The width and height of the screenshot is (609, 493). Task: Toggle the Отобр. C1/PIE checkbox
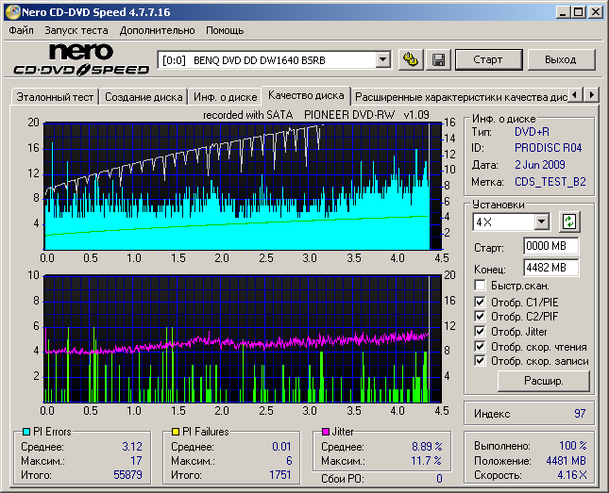pos(481,301)
